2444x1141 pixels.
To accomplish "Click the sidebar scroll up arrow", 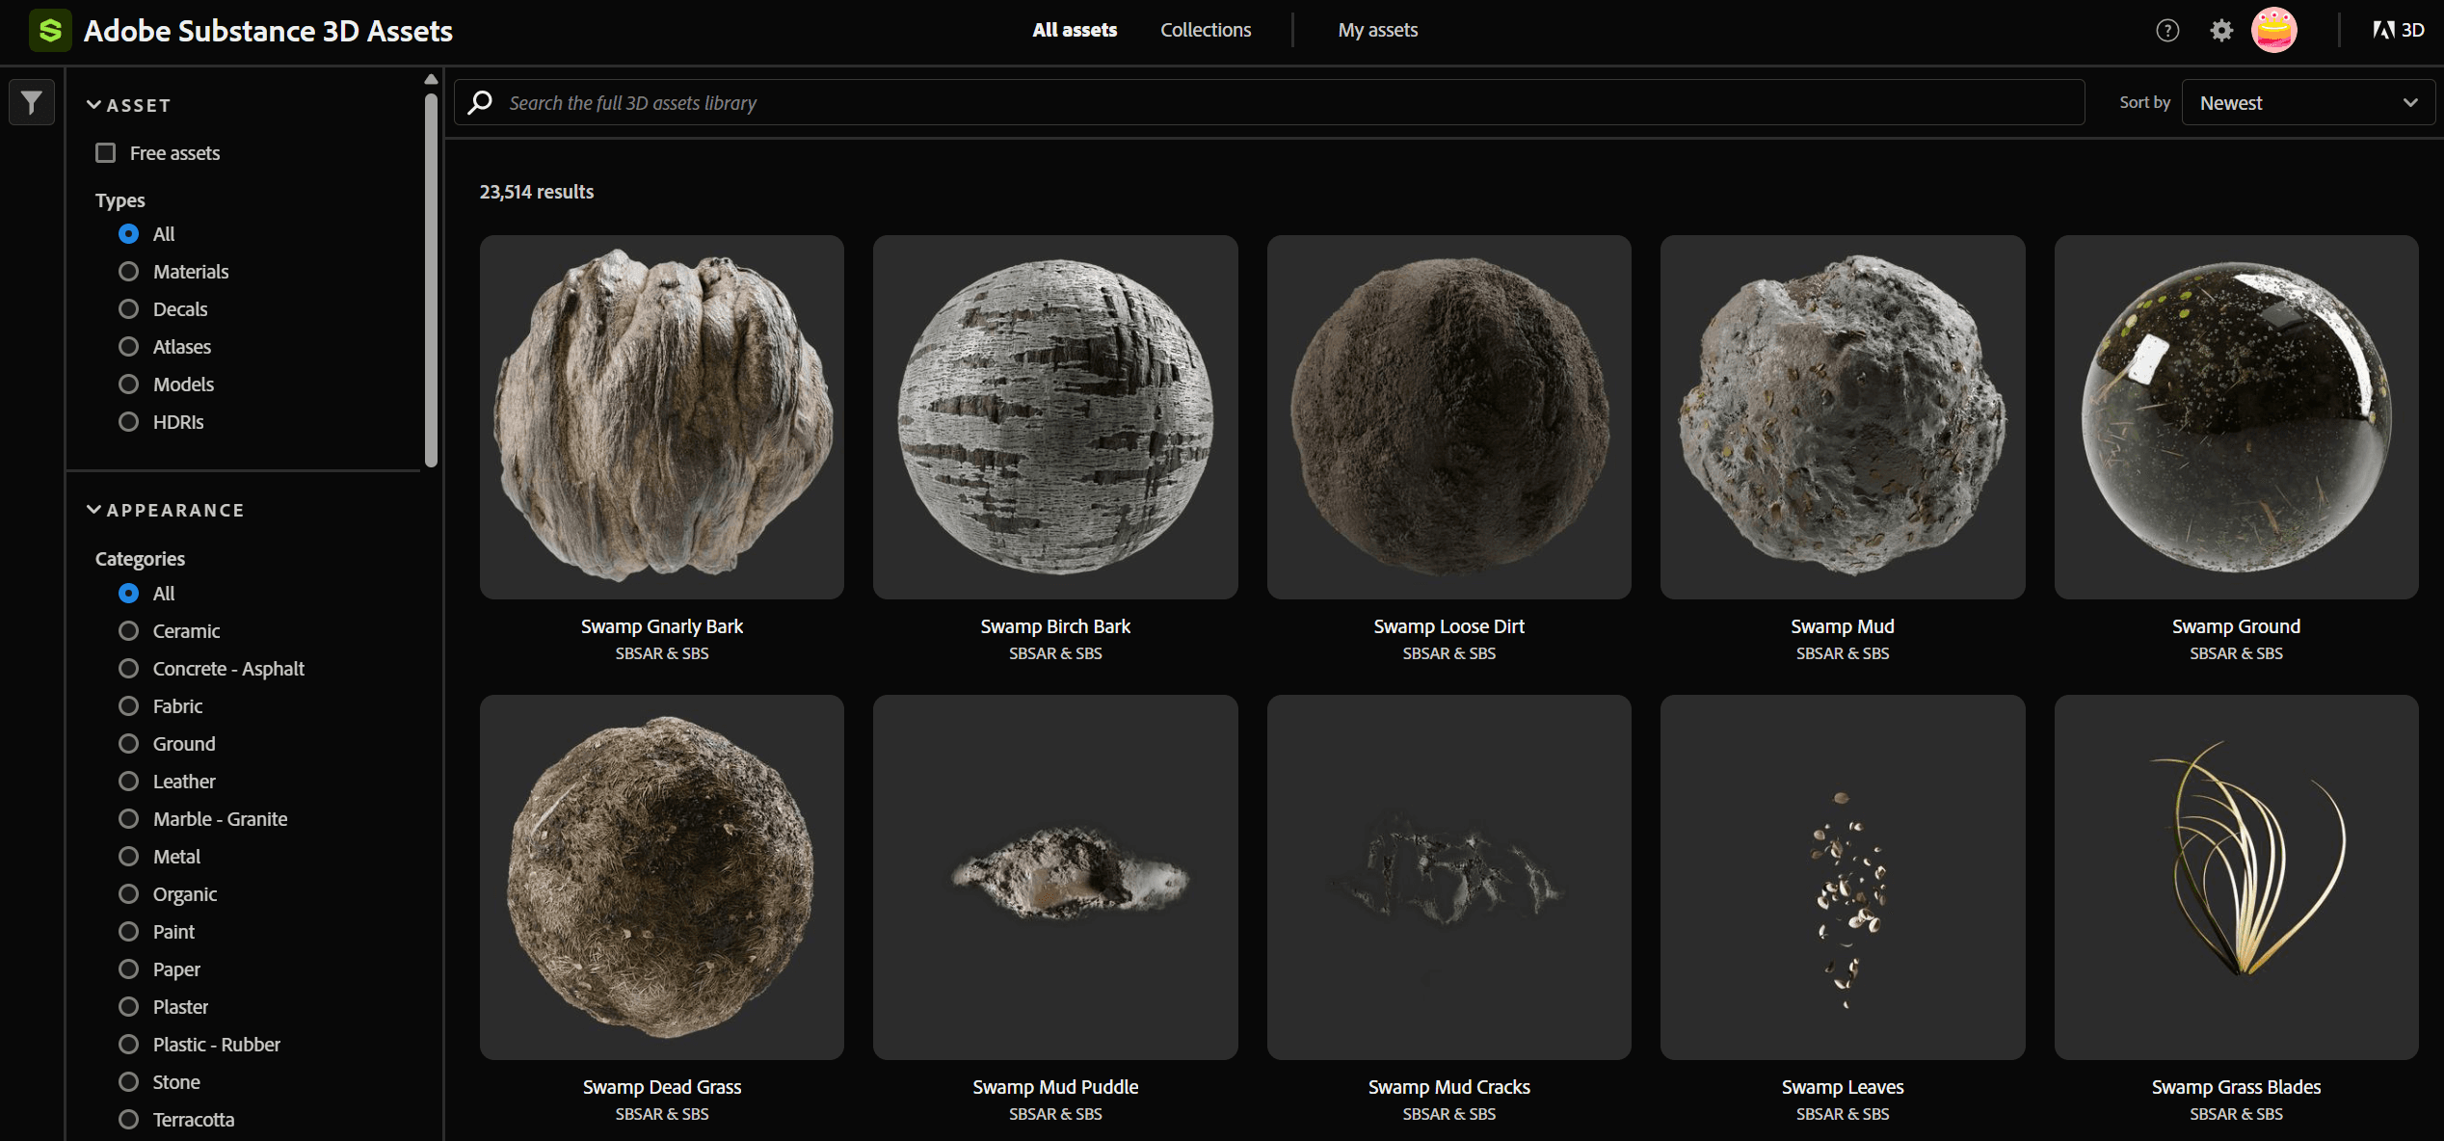I will [431, 79].
